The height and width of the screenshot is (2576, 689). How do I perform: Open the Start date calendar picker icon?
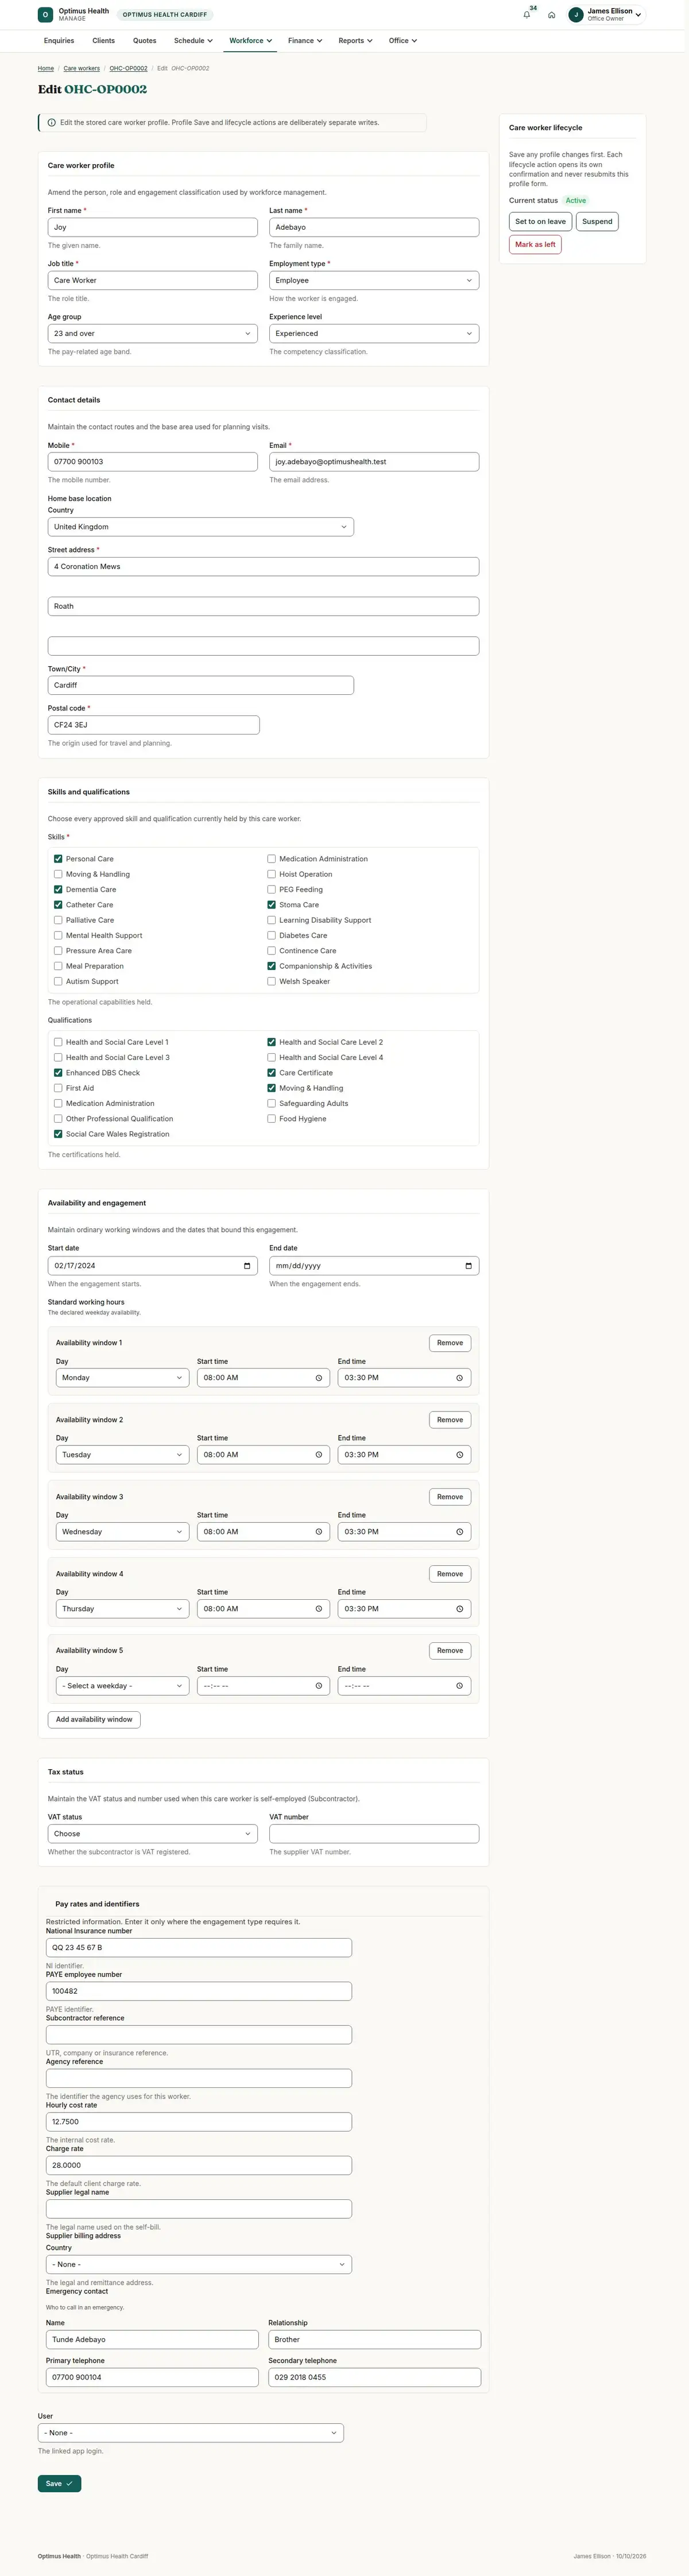tap(247, 1266)
